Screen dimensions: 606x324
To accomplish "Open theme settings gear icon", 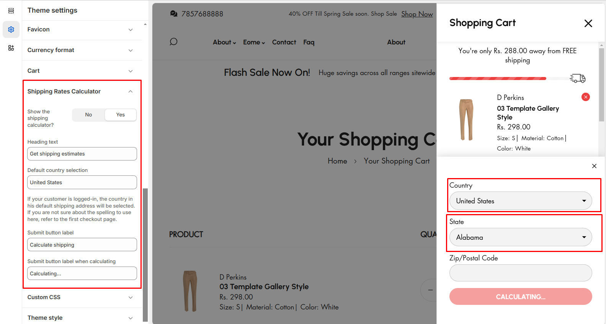I will point(11,29).
